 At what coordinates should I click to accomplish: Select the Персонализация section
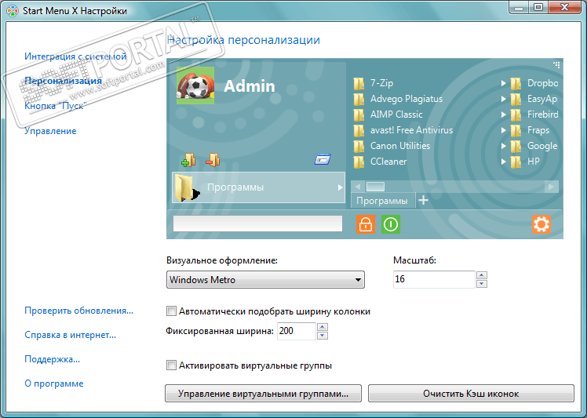[63, 81]
